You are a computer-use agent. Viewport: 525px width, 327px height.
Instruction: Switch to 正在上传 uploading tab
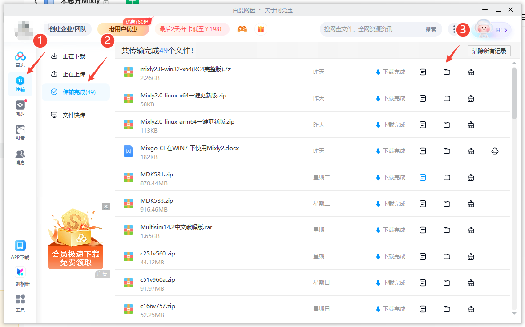[x=68, y=74]
